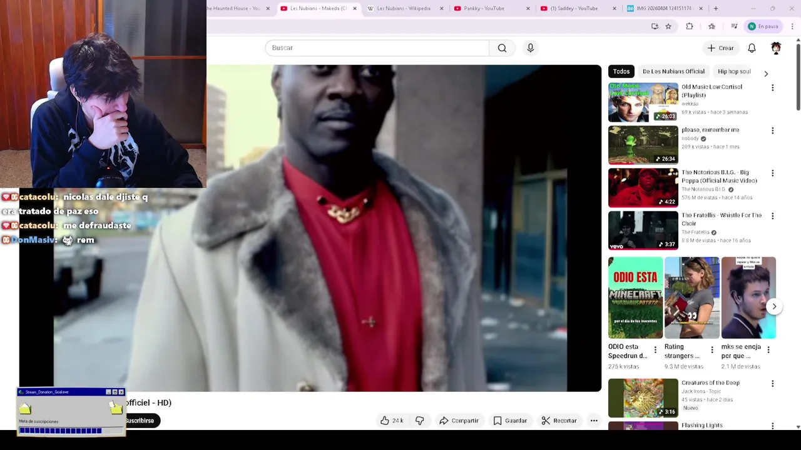Close the Les Nubians Makeda tab
The image size is (801, 450).
coord(355,8)
